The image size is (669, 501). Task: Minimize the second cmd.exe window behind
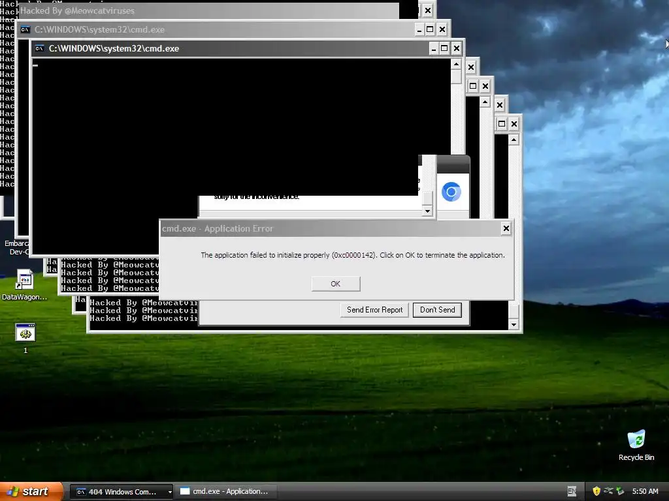point(419,29)
